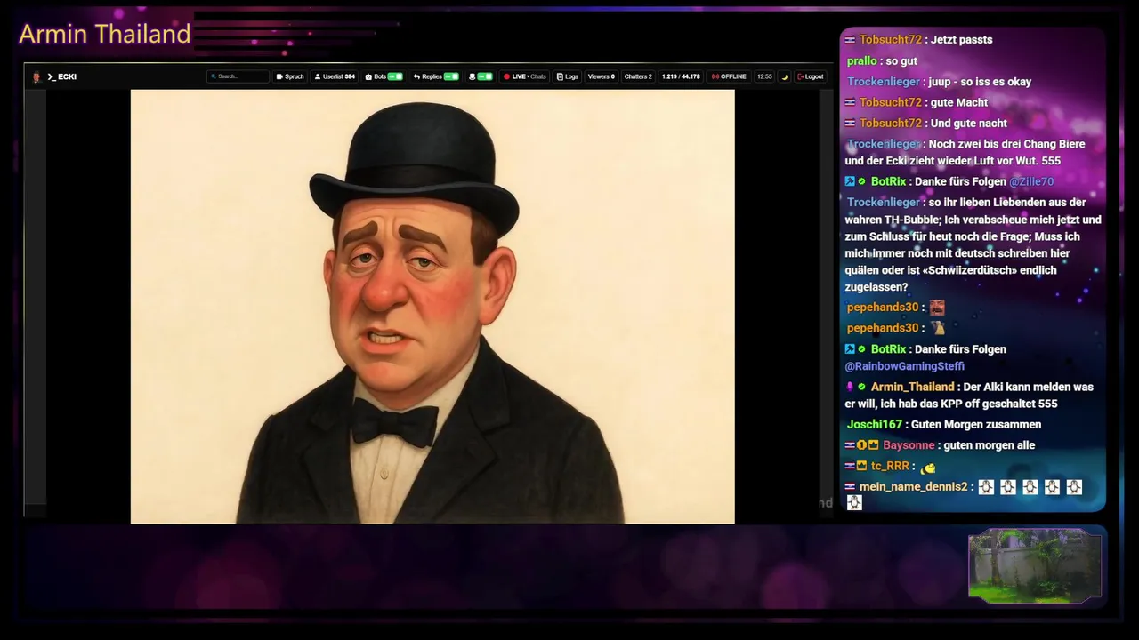Click the Chatters 2 counter
This screenshot has height=640, width=1139.
point(638,76)
